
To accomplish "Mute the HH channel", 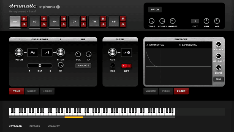I will [x=64, y=19].
